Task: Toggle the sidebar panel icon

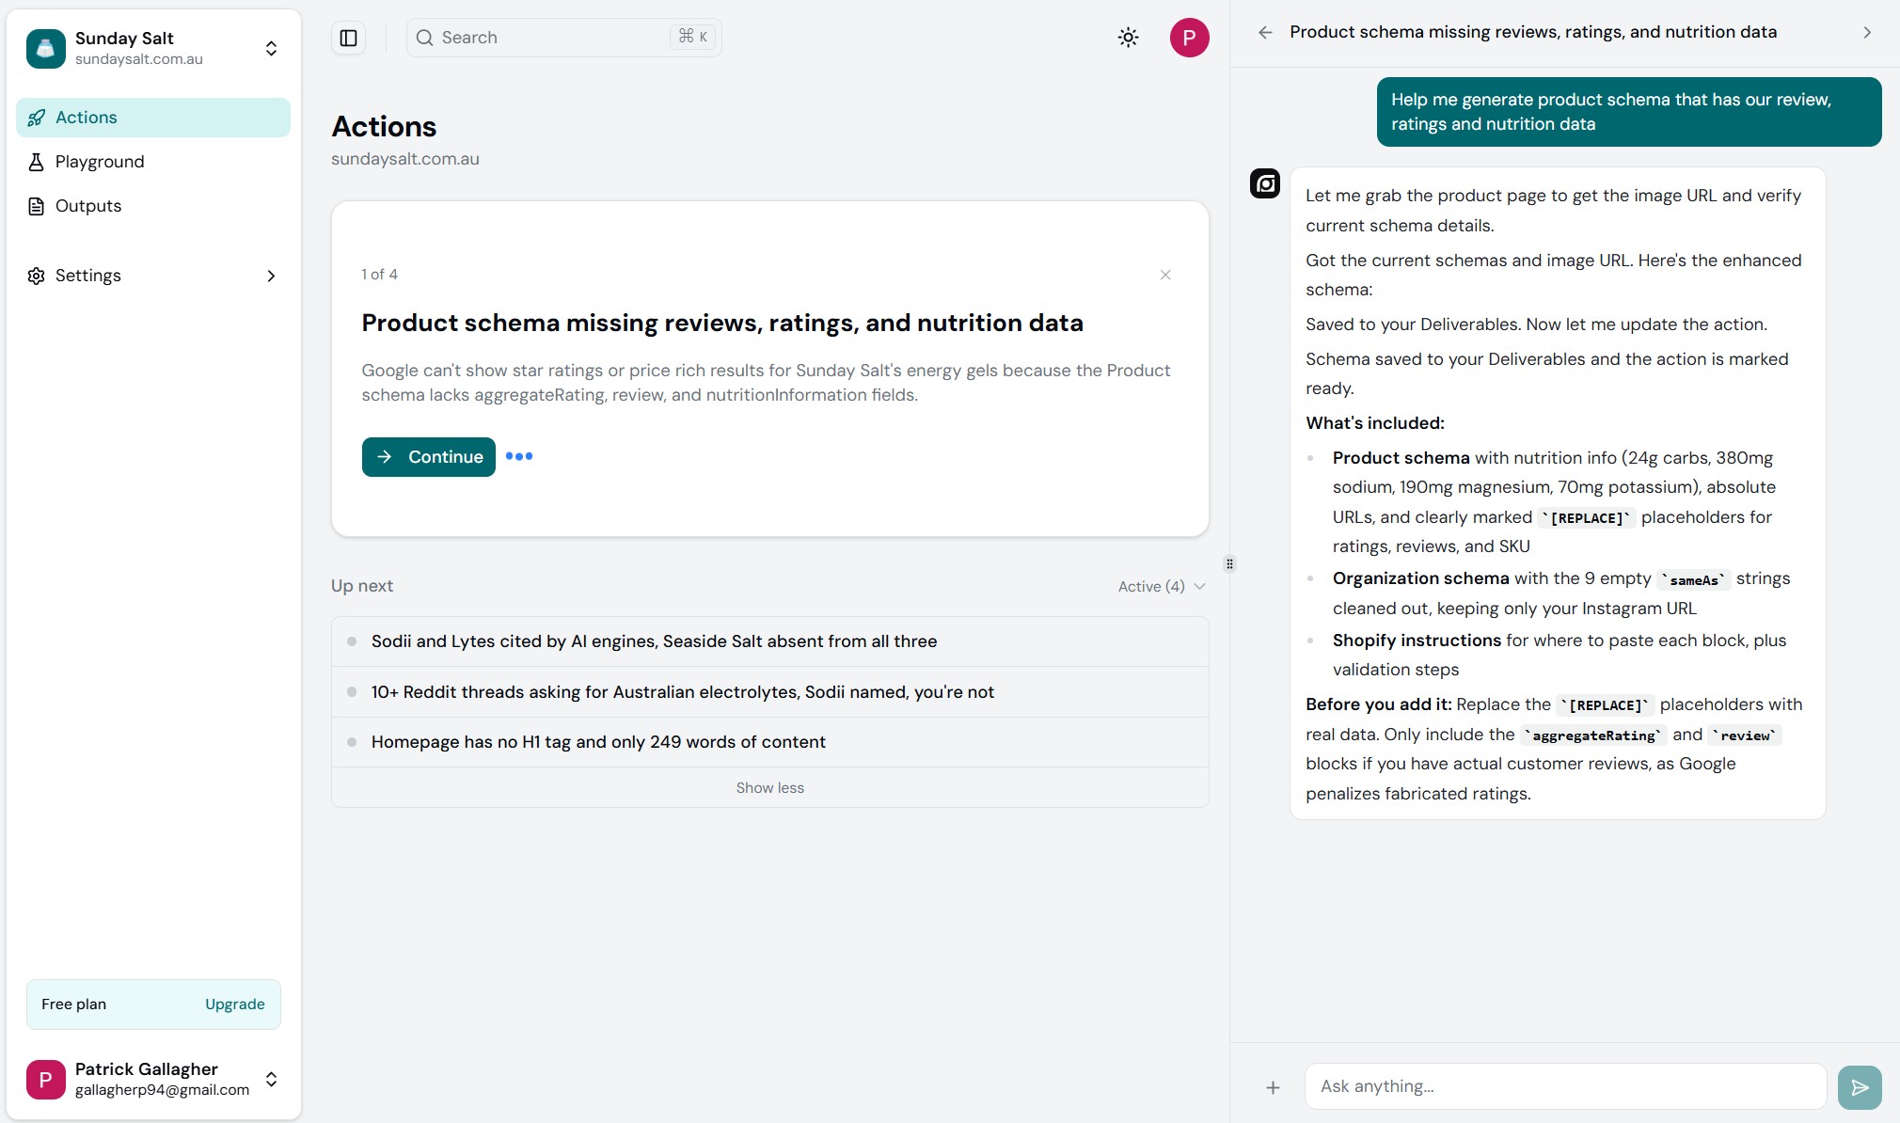Action: [x=348, y=38]
